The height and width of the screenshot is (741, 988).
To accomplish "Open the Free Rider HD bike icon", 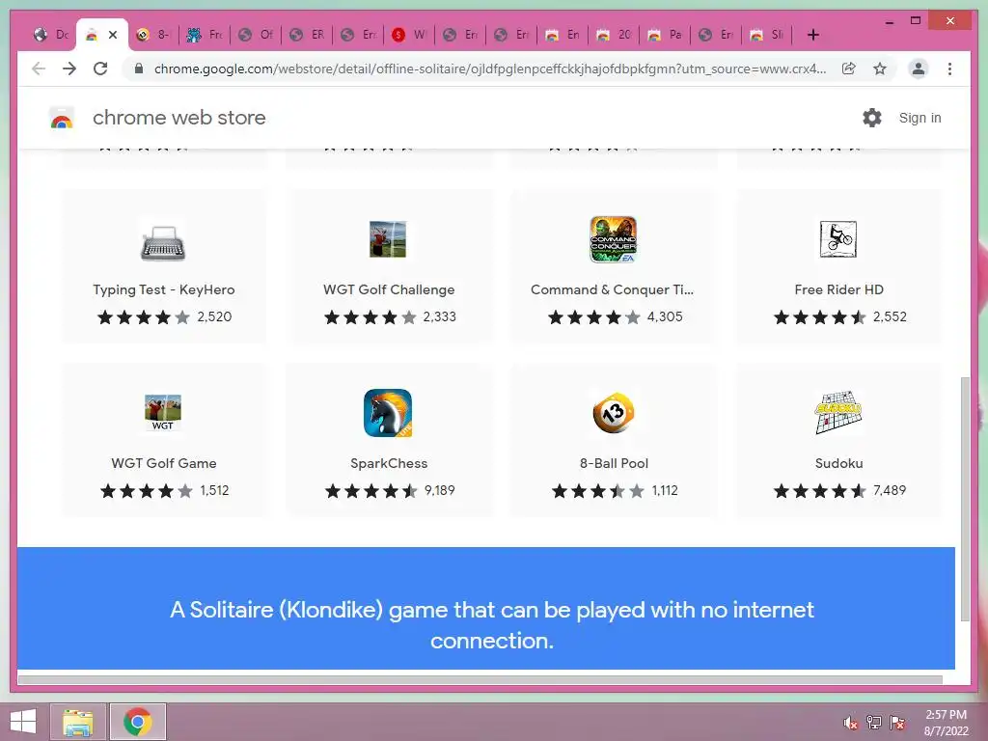I will (x=838, y=239).
